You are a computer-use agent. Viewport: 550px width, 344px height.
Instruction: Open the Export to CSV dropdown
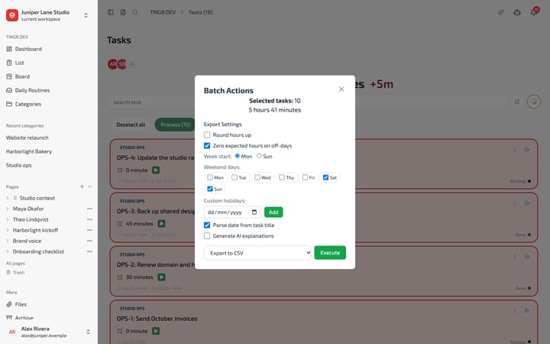point(257,253)
